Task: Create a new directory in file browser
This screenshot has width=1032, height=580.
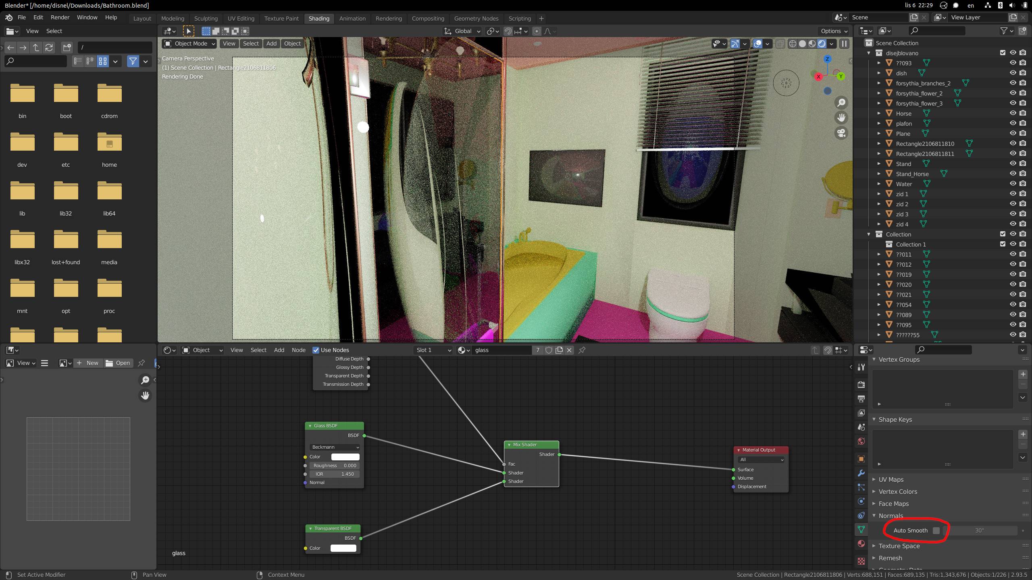Action: (67, 48)
